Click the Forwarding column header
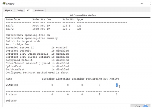Screen dimensions: 152x109 [x=94, y=79]
